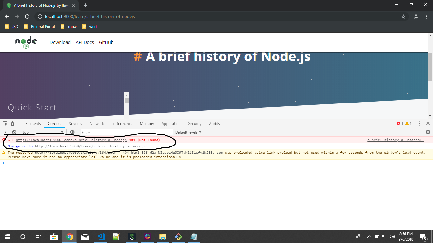
Task: Focus the address bar URL
Action: point(90,16)
